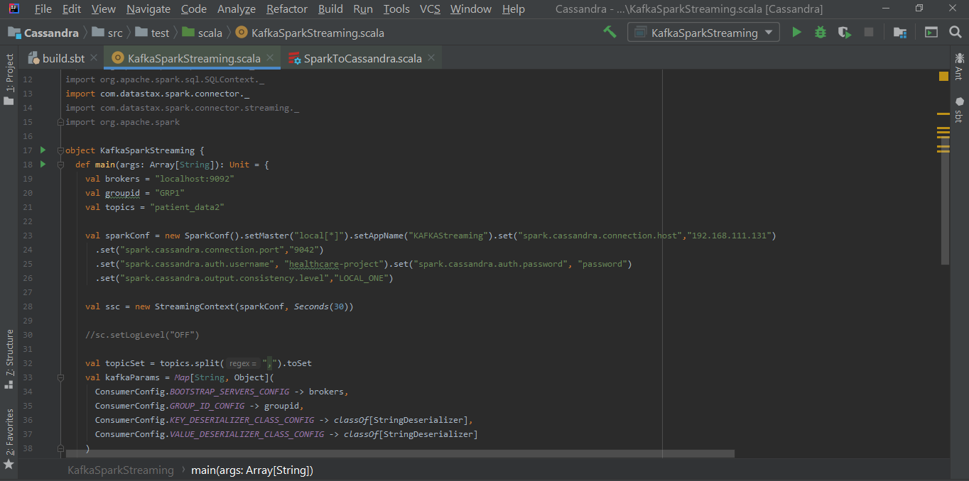Open the Window menu

(471, 9)
